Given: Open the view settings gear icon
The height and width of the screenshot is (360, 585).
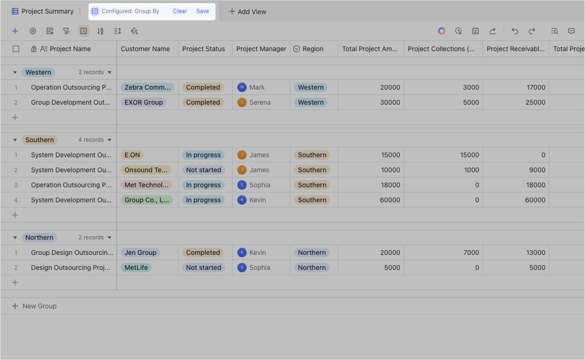Looking at the screenshot, I should click(x=33, y=31).
